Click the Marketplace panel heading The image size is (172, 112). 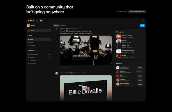pyautogui.click(x=120, y=32)
